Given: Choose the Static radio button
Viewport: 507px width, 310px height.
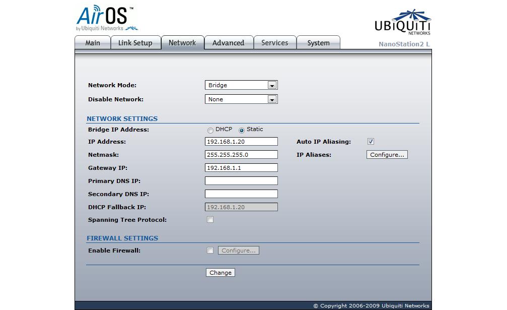Looking at the screenshot, I should [x=242, y=131].
